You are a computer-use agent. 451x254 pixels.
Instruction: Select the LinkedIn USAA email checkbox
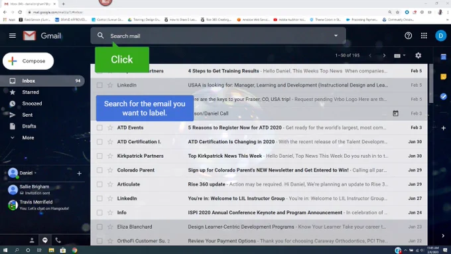(99, 85)
